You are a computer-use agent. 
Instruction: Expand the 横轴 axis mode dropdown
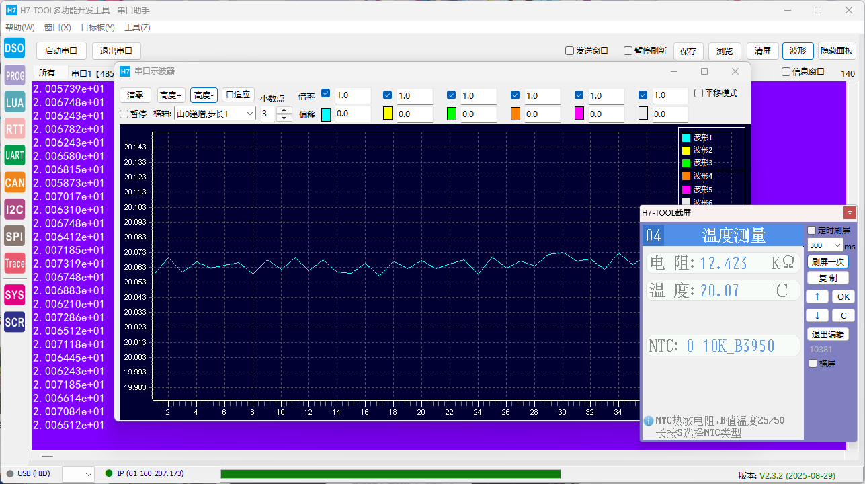pyautogui.click(x=215, y=114)
